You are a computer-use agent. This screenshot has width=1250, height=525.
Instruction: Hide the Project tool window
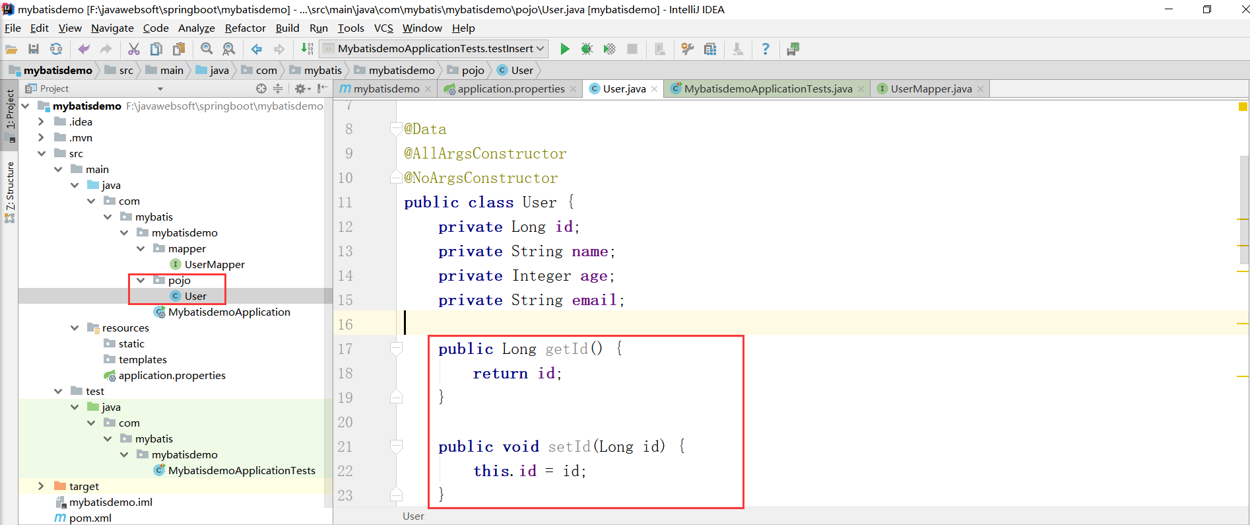322,88
